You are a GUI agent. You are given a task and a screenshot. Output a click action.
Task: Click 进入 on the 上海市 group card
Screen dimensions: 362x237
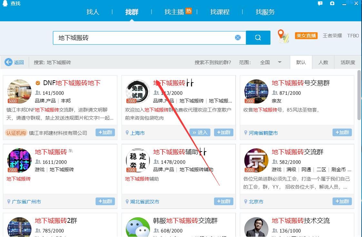point(200,132)
